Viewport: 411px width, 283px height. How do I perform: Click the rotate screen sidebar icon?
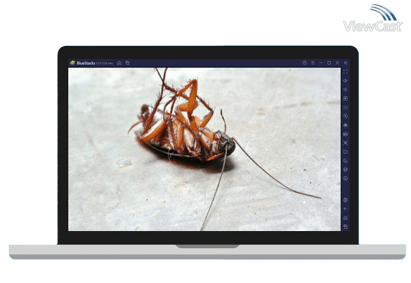click(x=345, y=161)
